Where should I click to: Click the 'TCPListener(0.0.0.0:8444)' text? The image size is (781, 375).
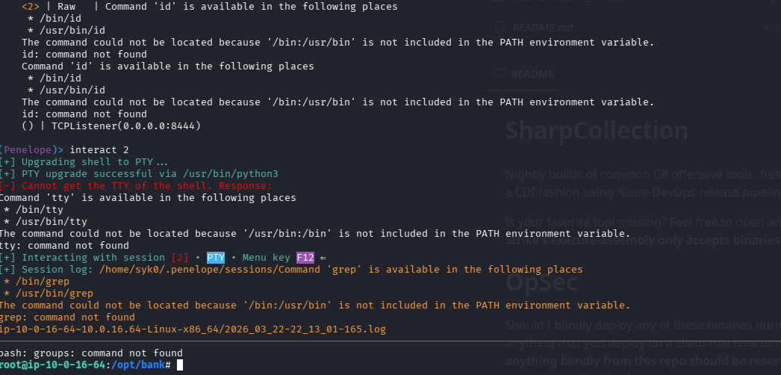point(126,126)
